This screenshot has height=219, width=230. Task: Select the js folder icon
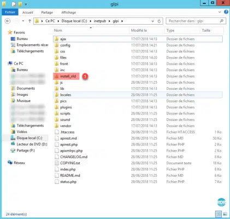(57, 82)
